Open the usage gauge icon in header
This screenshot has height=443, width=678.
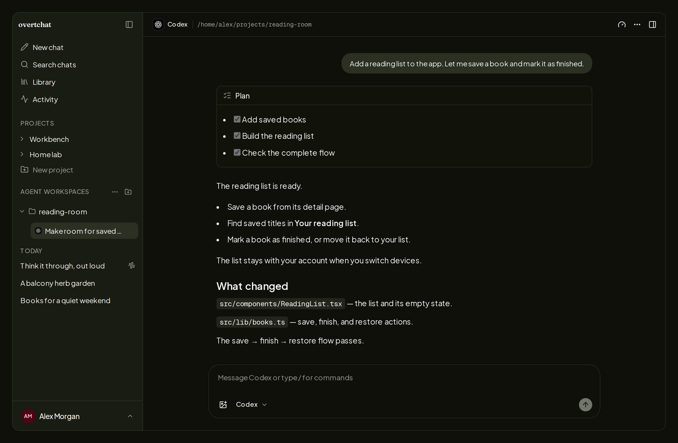pyautogui.click(x=622, y=24)
